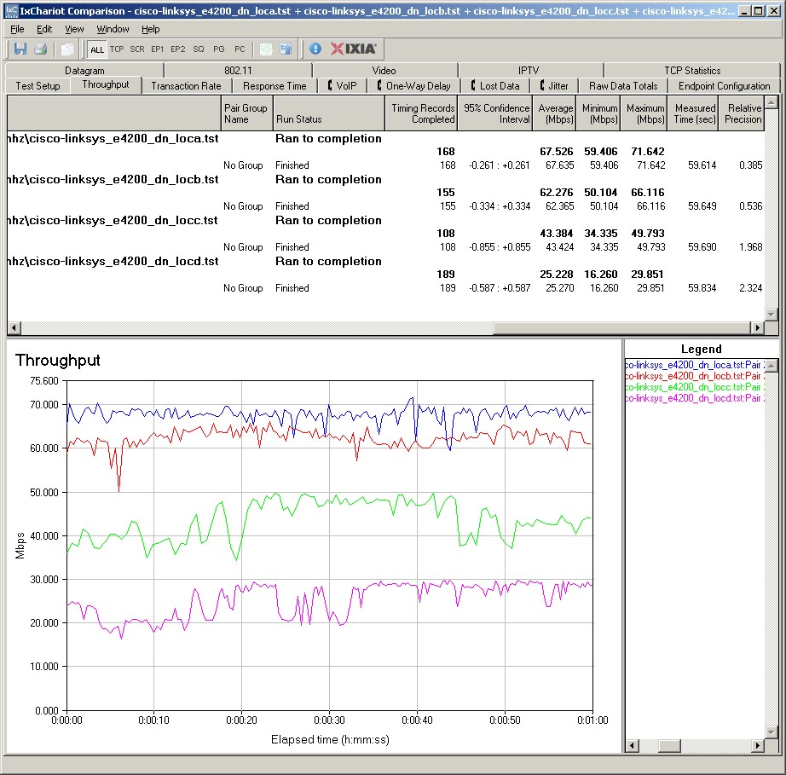Switch to the Lost Data tab
Image resolution: width=786 pixels, height=775 pixels.
495,86
